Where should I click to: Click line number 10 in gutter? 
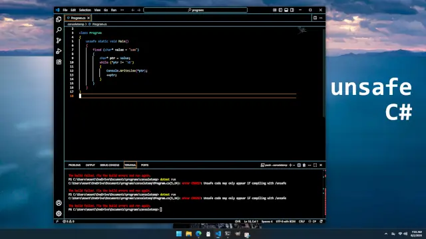click(x=72, y=62)
